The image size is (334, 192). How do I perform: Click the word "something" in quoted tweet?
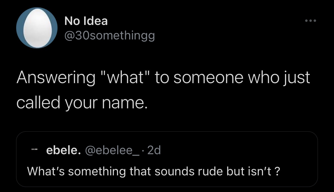click(x=97, y=171)
